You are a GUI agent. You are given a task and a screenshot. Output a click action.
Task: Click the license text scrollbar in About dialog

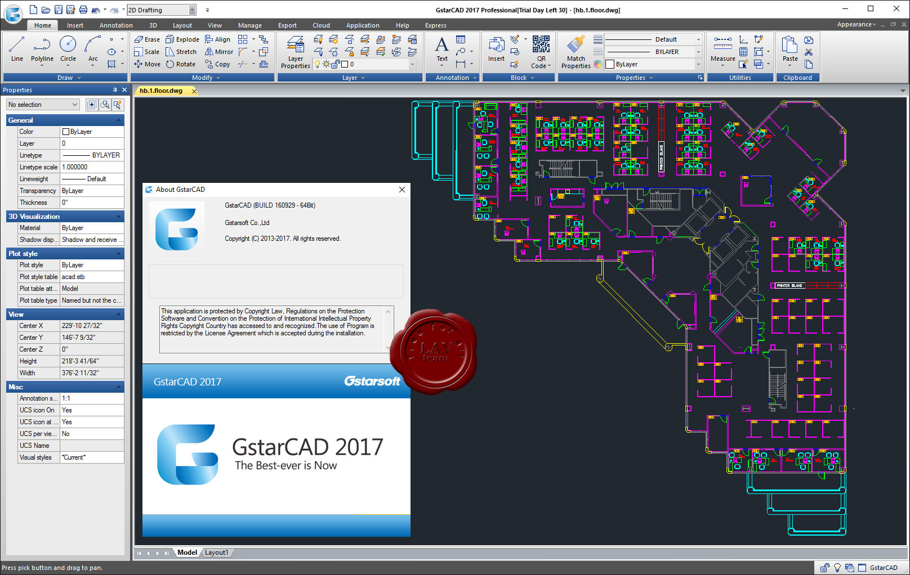[389, 330]
